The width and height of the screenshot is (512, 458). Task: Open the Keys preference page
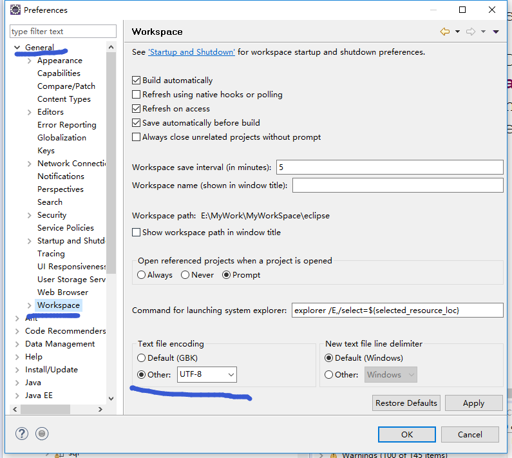click(46, 151)
